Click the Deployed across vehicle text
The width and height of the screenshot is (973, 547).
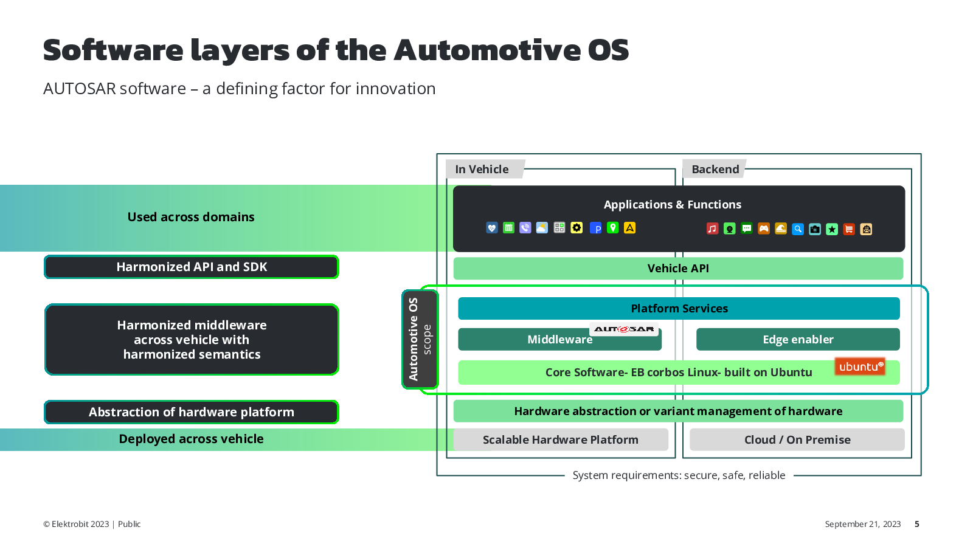pyautogui.click(x=191, y=439)
